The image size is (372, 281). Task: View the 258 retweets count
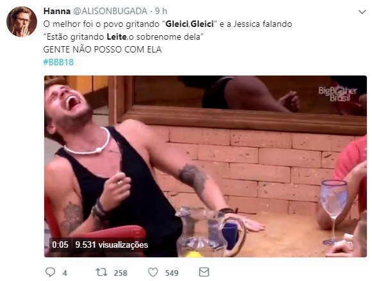tap(120, 273)
